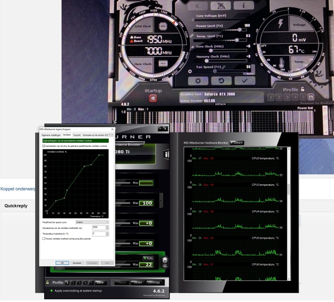Image resolution: width=334 pixels, height=302 pixels.
Task: Click the tab scroll left arrow in properties
Action: tap(109, 135)
